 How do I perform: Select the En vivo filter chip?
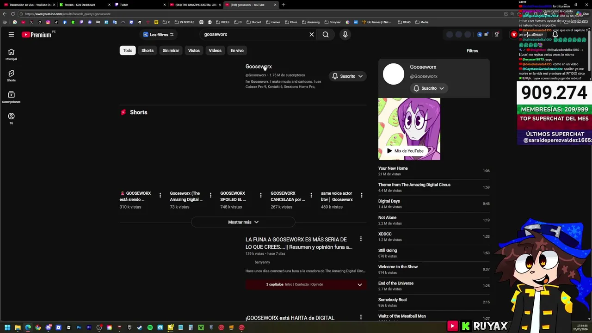(x=237, y=50)
